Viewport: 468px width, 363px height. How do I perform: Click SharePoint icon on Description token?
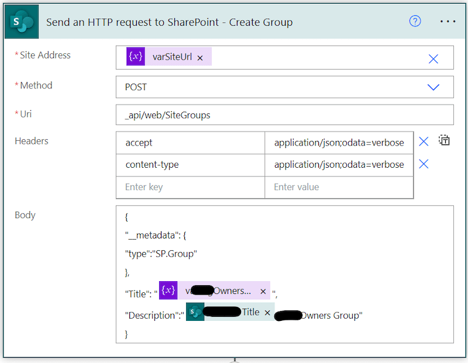[195, 312]
